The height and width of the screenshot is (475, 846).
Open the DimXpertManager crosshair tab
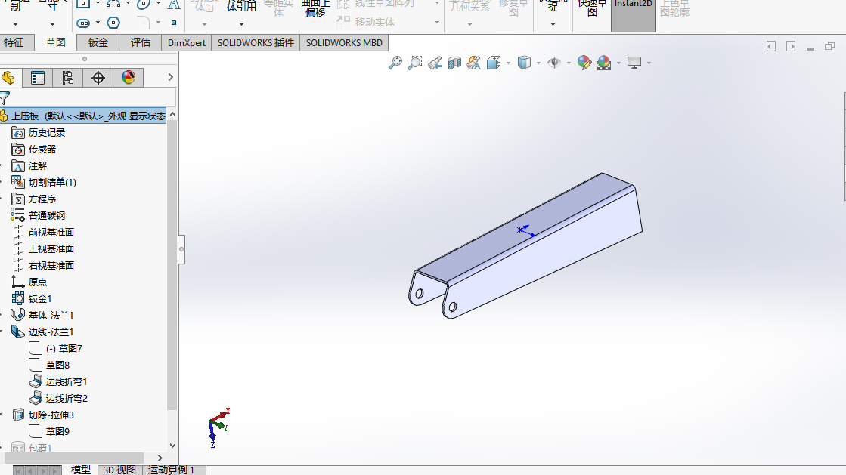click(98, 78)
